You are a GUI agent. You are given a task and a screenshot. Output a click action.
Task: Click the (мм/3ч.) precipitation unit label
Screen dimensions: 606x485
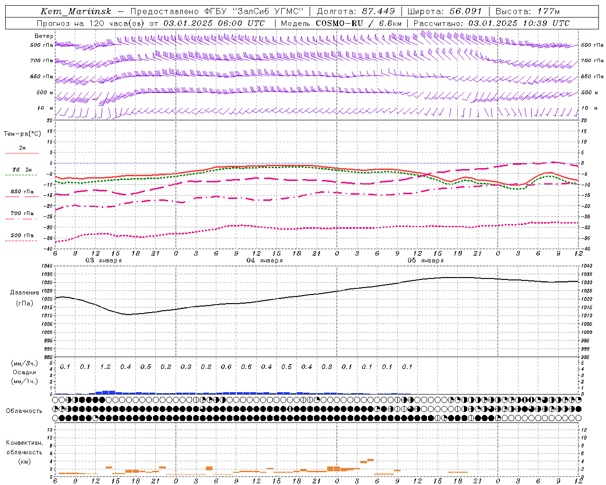tap(24, 363)
